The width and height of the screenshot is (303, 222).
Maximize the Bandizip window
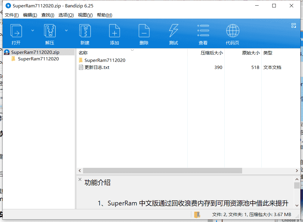274,6
